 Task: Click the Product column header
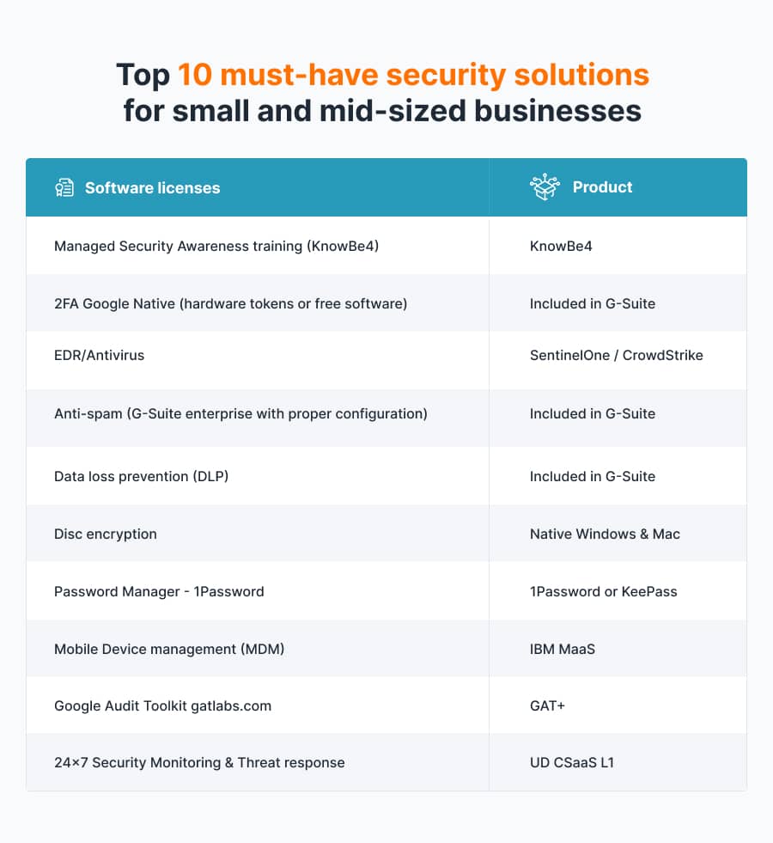(x=602, y=187)
